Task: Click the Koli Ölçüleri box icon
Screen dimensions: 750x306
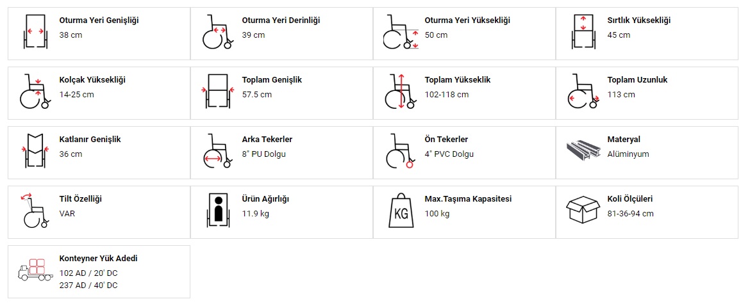Action: (x=583, y=210)
